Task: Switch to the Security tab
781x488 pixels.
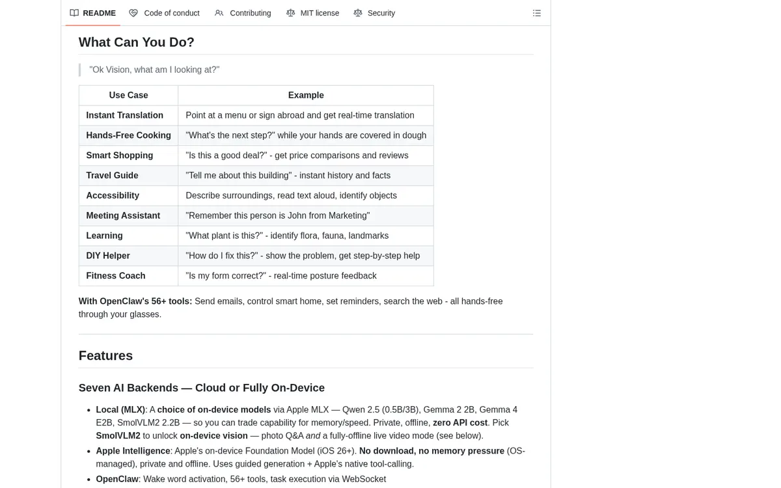Action: coord(374,13)
